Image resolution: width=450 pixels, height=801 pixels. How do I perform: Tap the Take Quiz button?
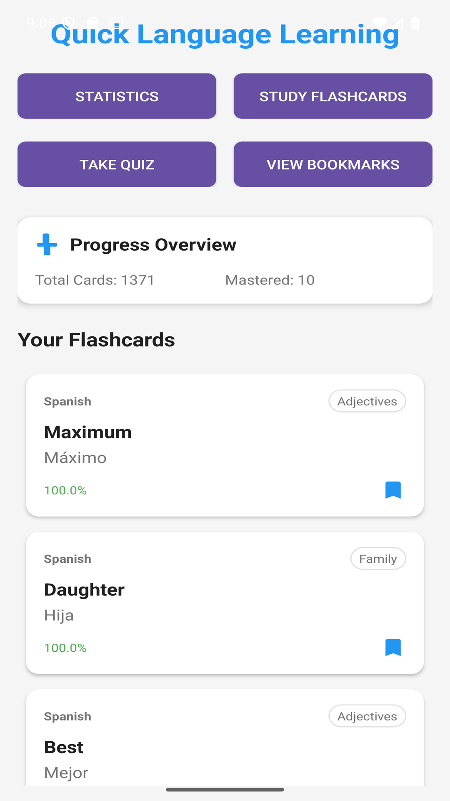(x=117, y=164)
